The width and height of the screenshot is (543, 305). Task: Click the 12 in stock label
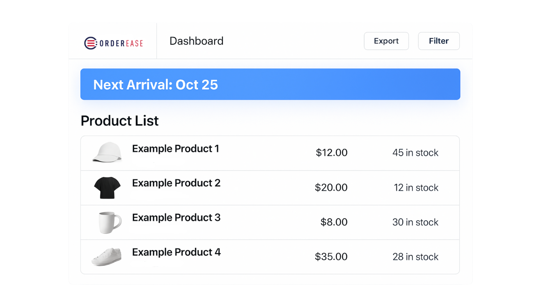point(416,188)
